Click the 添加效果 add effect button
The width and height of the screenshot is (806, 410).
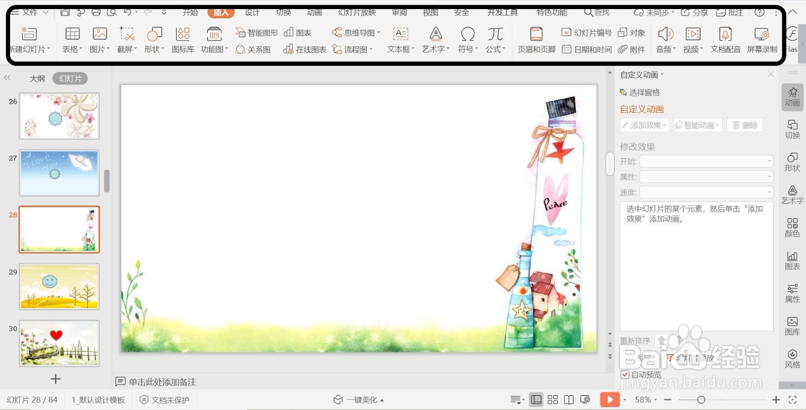pos(645,125)
